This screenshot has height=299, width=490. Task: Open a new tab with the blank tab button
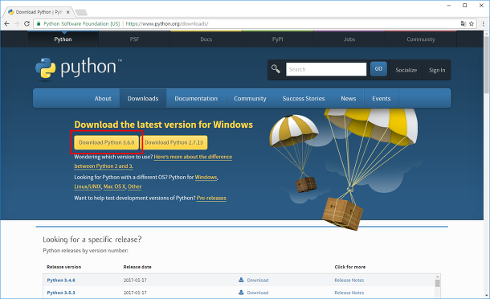tap(81, 13)
